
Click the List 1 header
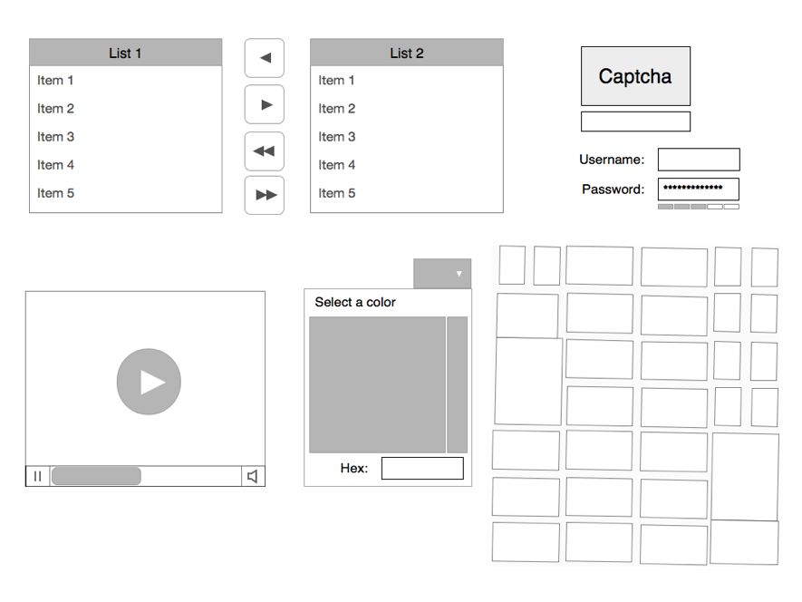[x=126, y=53]
